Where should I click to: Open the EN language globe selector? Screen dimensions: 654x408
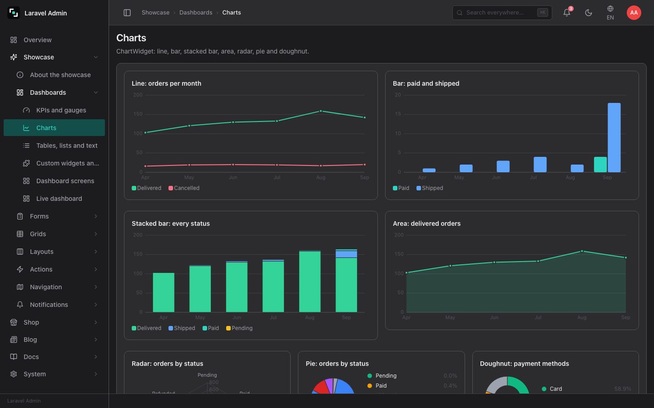[x=610, y=13]
